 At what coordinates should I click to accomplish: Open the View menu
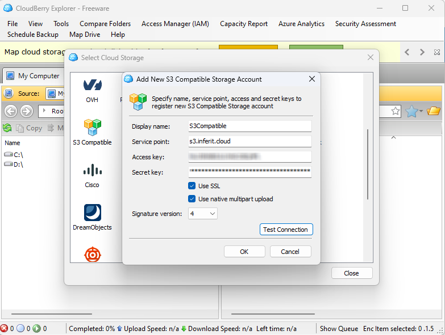(x=35, y=24)
